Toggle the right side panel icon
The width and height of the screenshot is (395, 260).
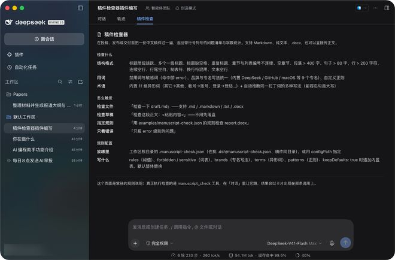[387, 8]
